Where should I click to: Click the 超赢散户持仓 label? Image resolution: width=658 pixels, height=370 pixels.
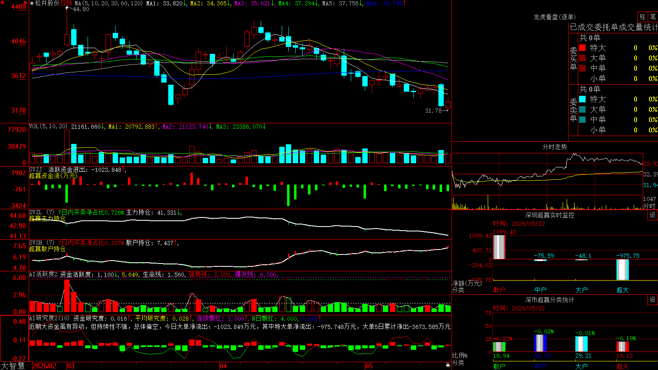47,249
